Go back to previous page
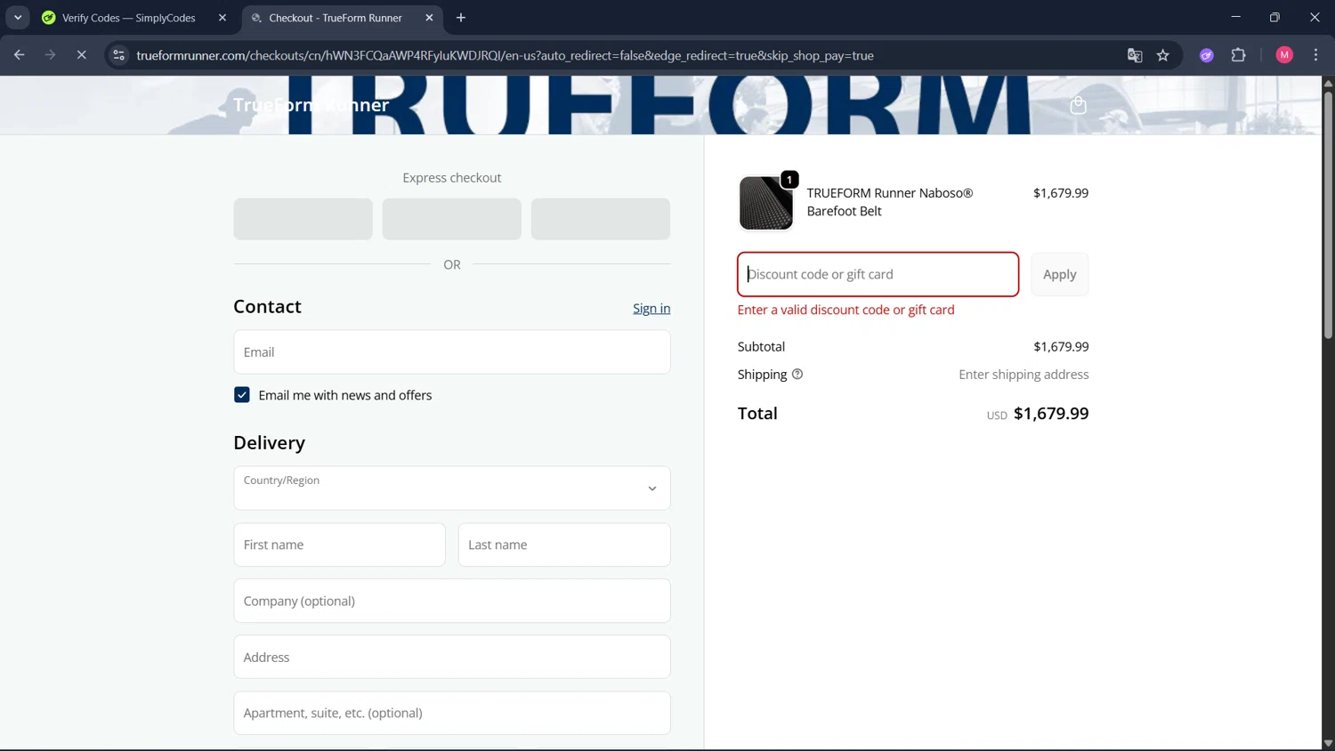The height and width of the screenshot is (751, 1335). pyautogui.click(x=20, y=55)
